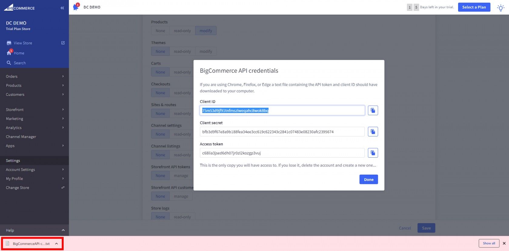The image size is (509, 251).
Task: Click the Home link in sidebar
Action: [19, 53]
